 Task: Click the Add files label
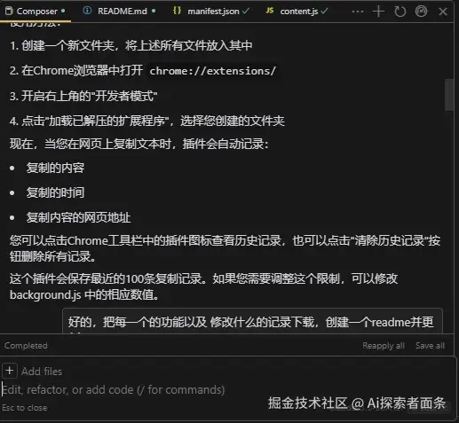pos(42,372)
